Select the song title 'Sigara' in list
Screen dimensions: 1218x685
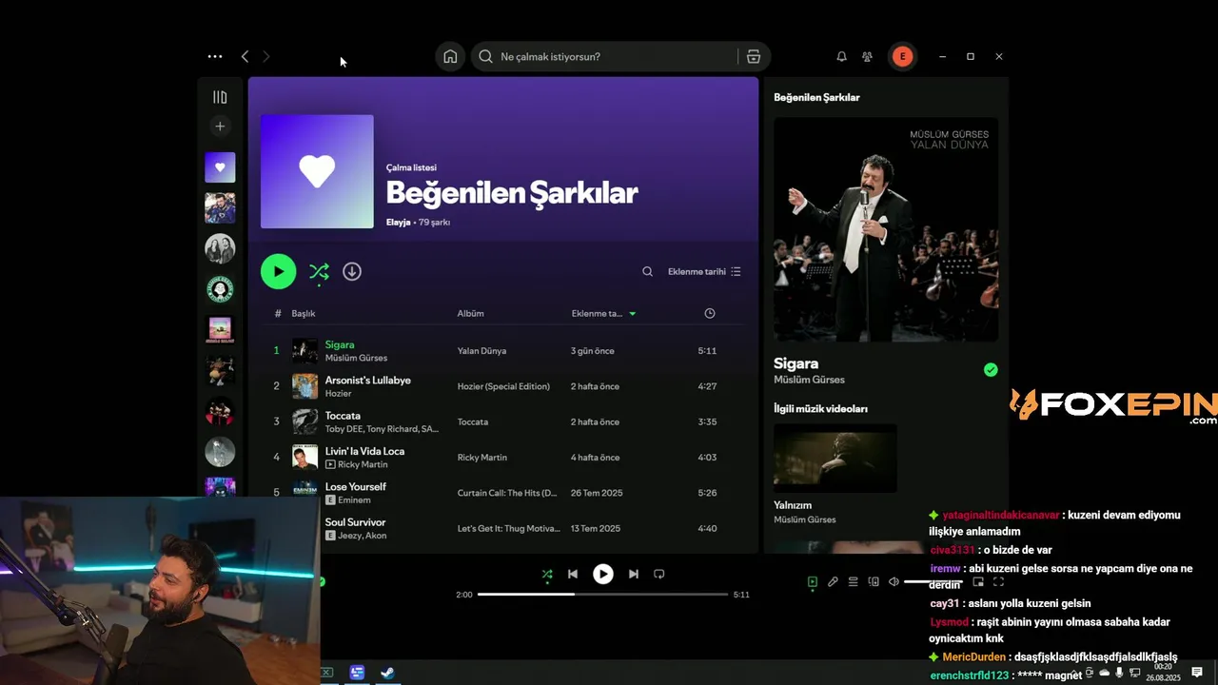point(340,344)
